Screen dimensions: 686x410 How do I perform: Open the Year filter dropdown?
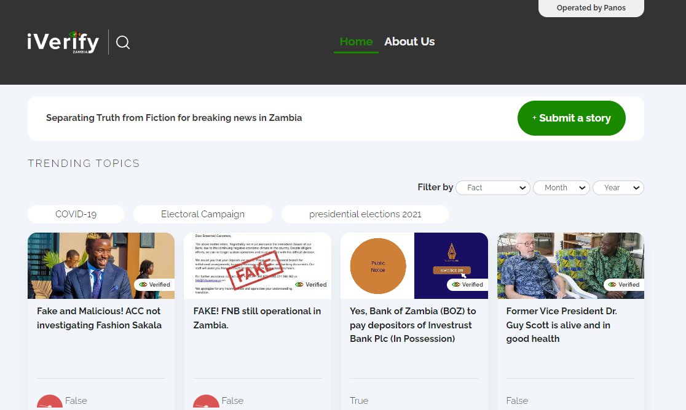point(618,188)
